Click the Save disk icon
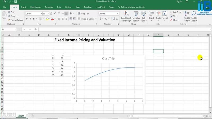Viewport: 212px width, 119px height. 16,2
